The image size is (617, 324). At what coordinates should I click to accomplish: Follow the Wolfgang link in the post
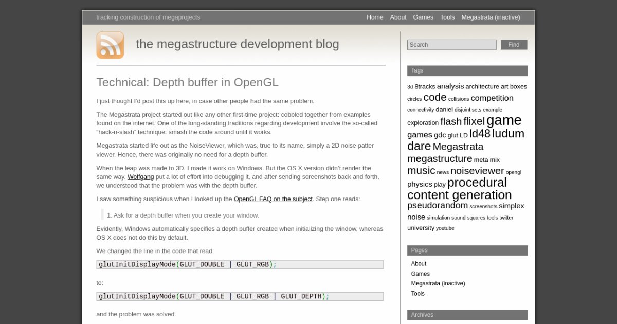[140, 176]
